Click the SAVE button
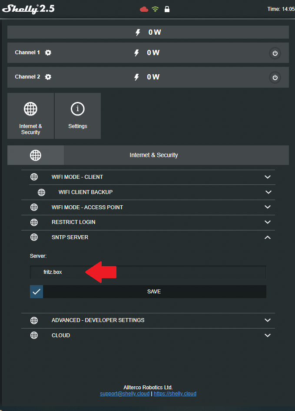 [155, 292]
